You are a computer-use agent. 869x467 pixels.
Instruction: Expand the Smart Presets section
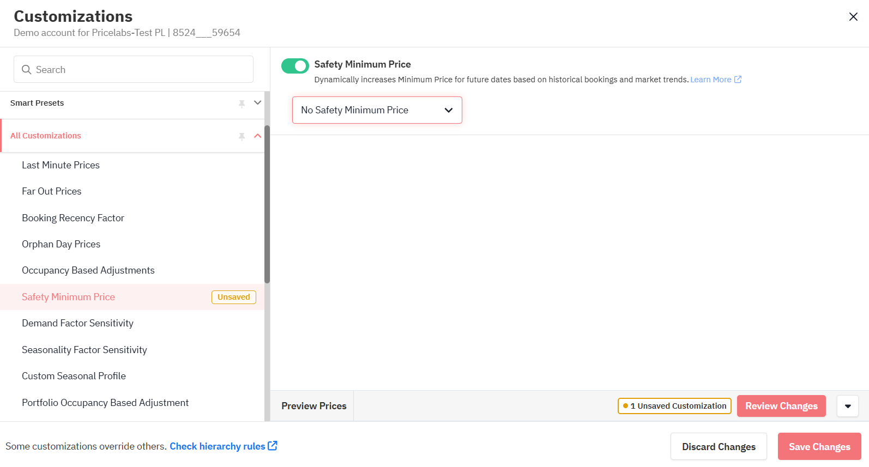click(258, 103)
